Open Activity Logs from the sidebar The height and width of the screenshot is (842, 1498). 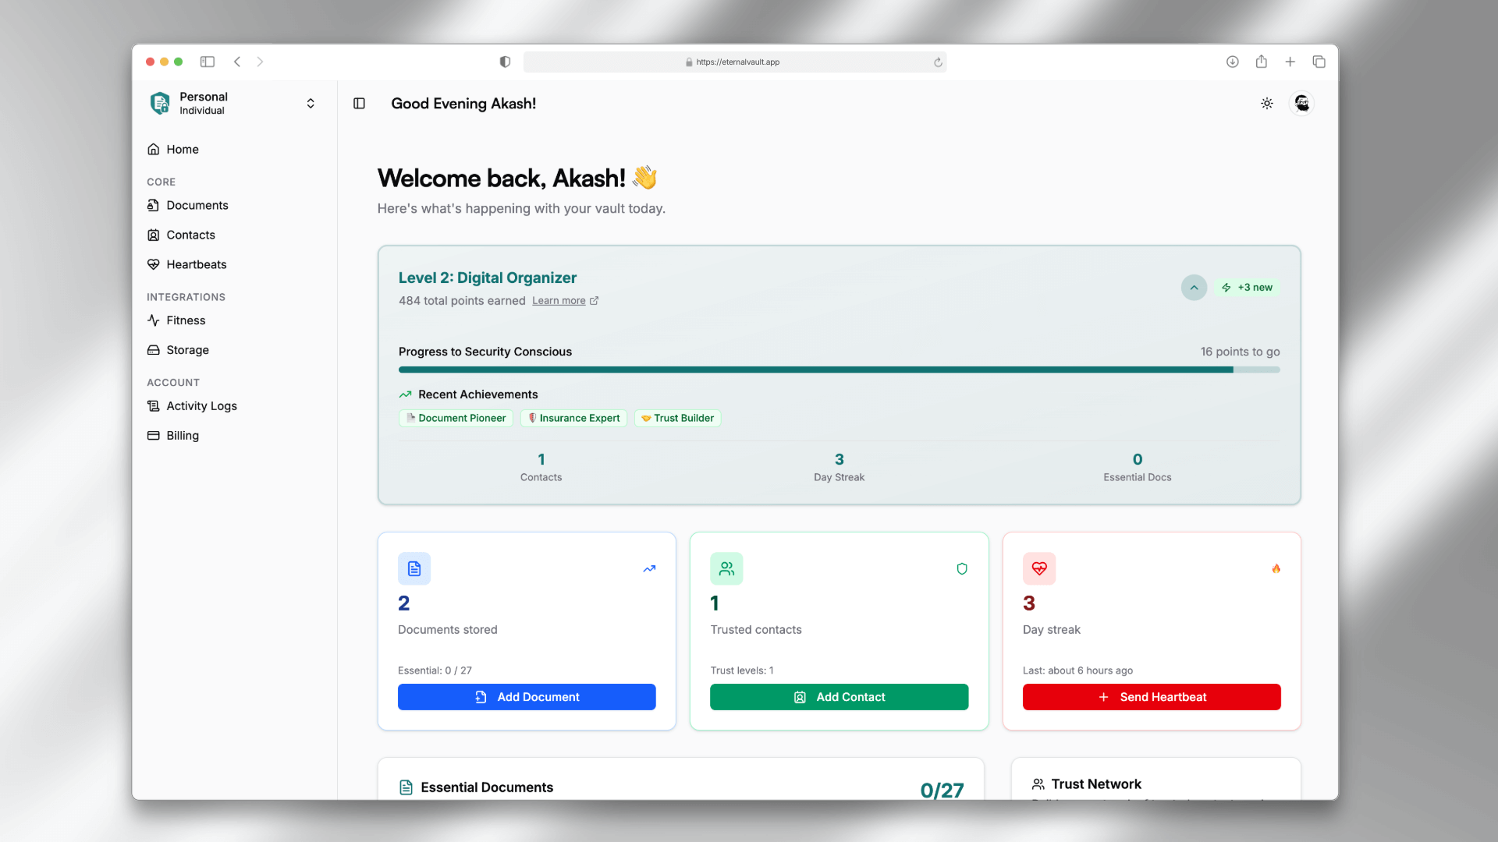point(201,406)
